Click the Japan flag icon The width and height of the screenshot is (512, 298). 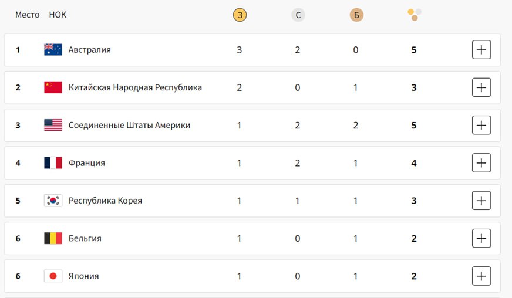tap(53, 276)
